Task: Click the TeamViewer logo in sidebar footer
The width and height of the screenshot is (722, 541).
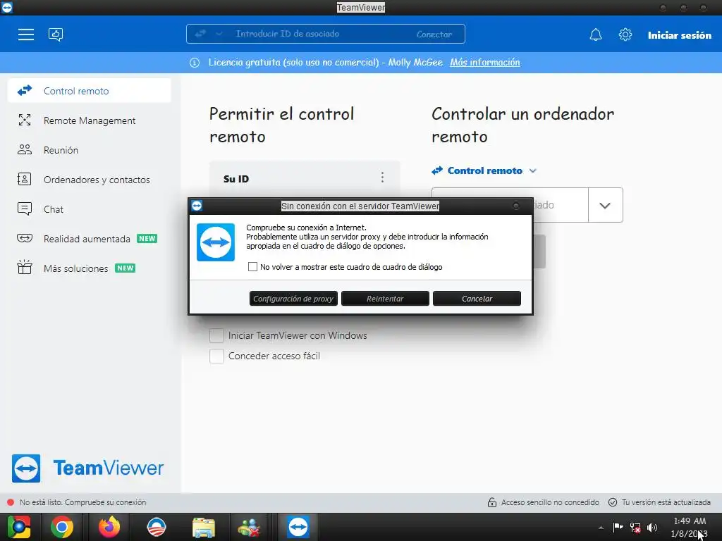Action: (87, 468)
